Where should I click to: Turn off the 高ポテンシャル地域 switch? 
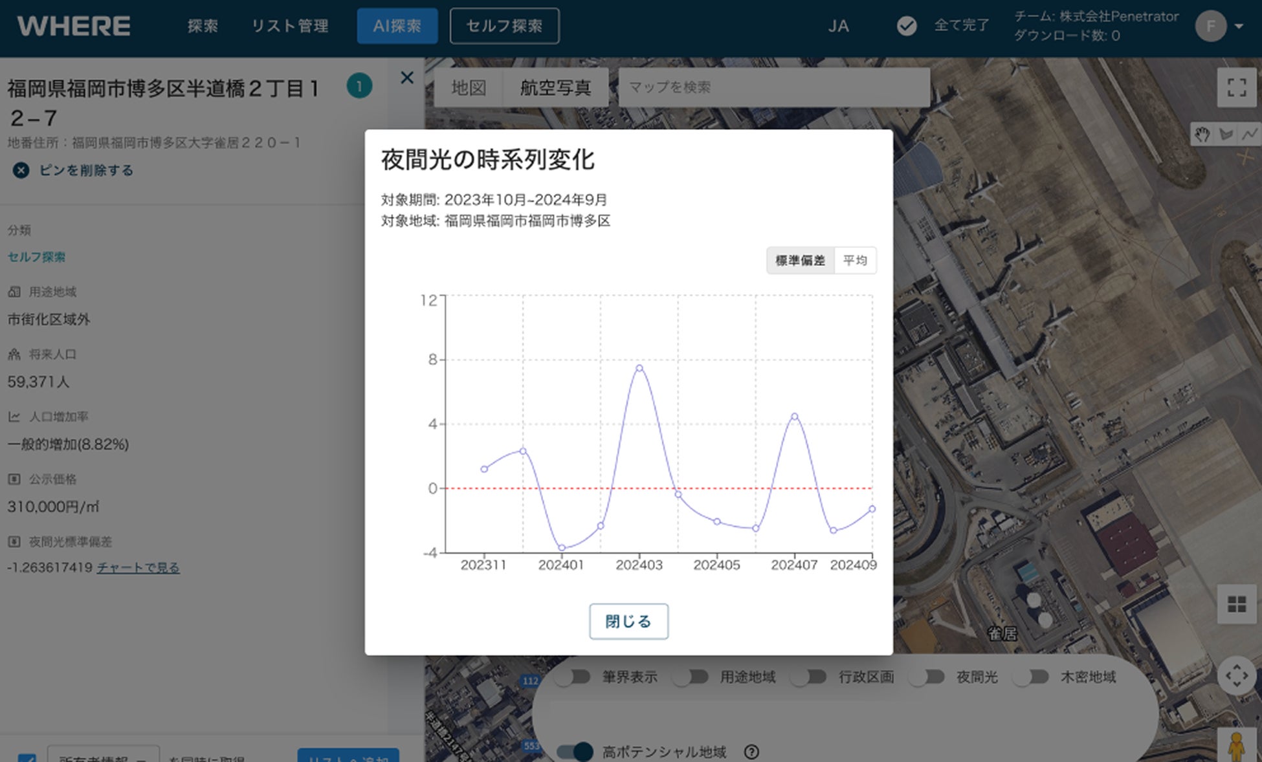[575, 752]
